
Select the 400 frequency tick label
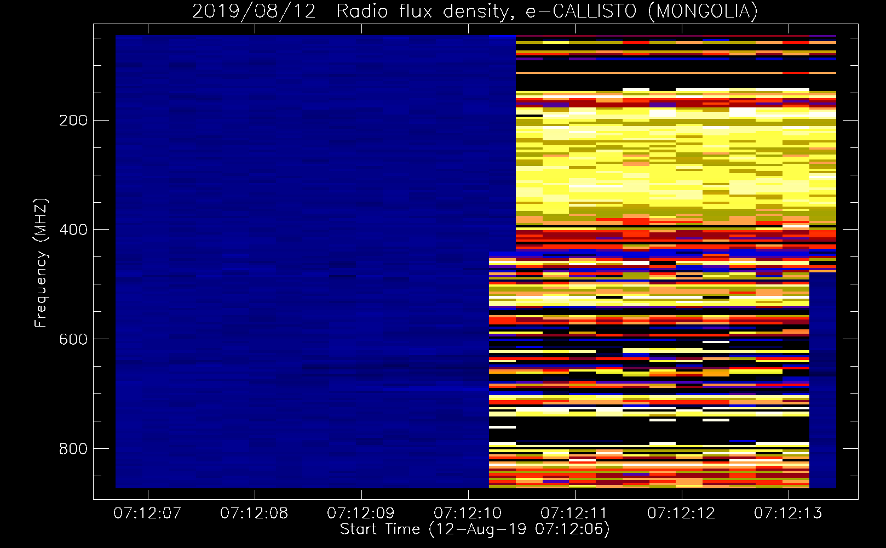click(x=73, y=230)
